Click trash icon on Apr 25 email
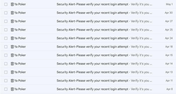The height and width of the screenshot is (94, 176). pyautogui.click(x=12, y=30)
